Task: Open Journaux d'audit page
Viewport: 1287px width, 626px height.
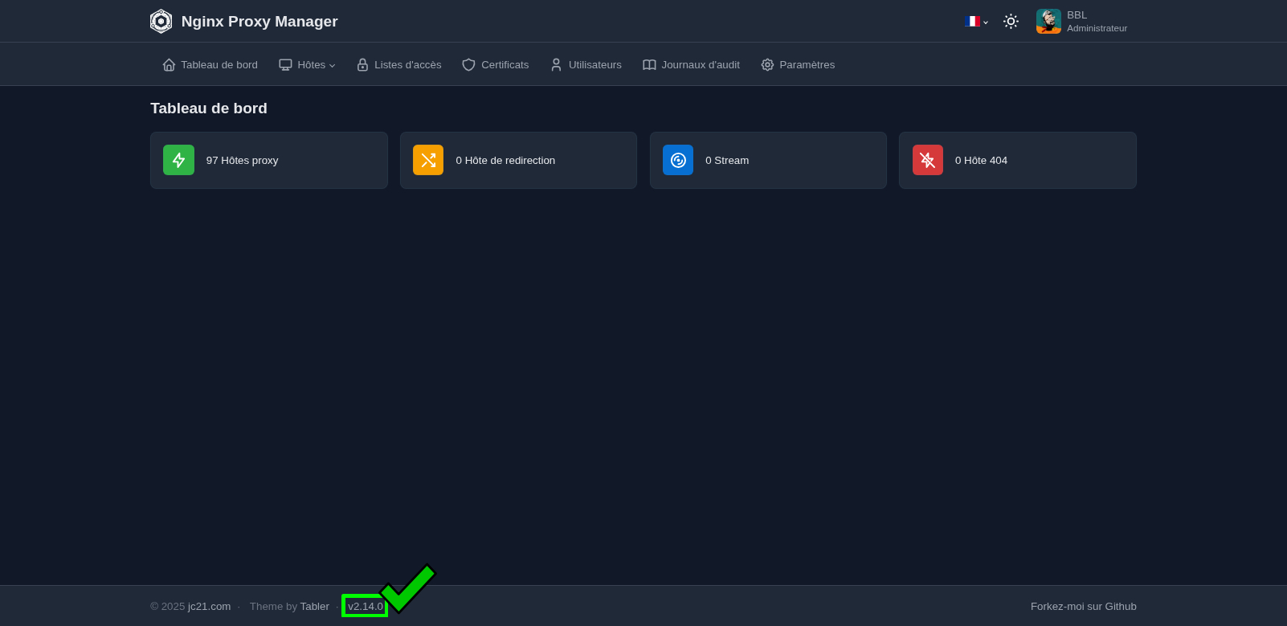Action: (x=691, y=65)
